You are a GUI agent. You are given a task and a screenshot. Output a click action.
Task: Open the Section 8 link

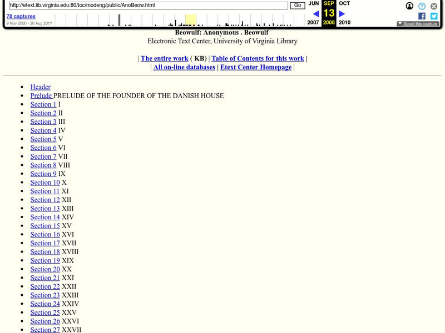point(43,165)
